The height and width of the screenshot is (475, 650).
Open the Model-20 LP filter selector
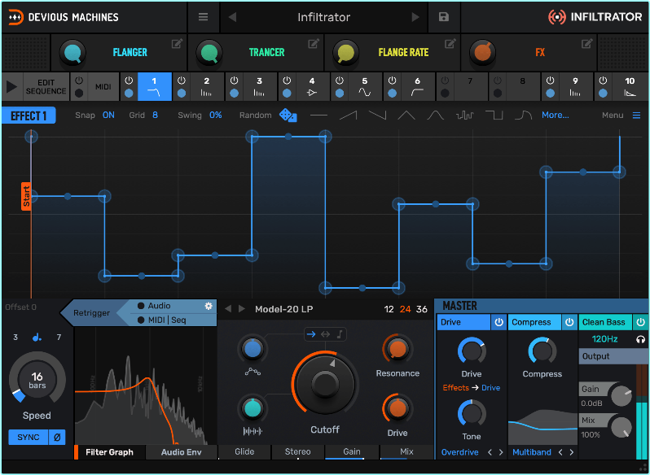[x=284, y=309]
